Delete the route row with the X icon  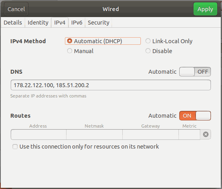coord(205,134)
